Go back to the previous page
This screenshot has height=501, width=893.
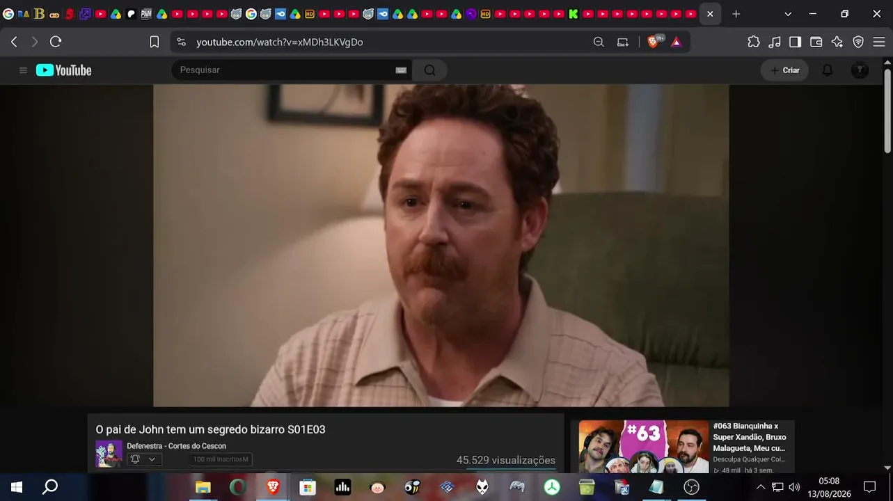(x=14, y=42)
